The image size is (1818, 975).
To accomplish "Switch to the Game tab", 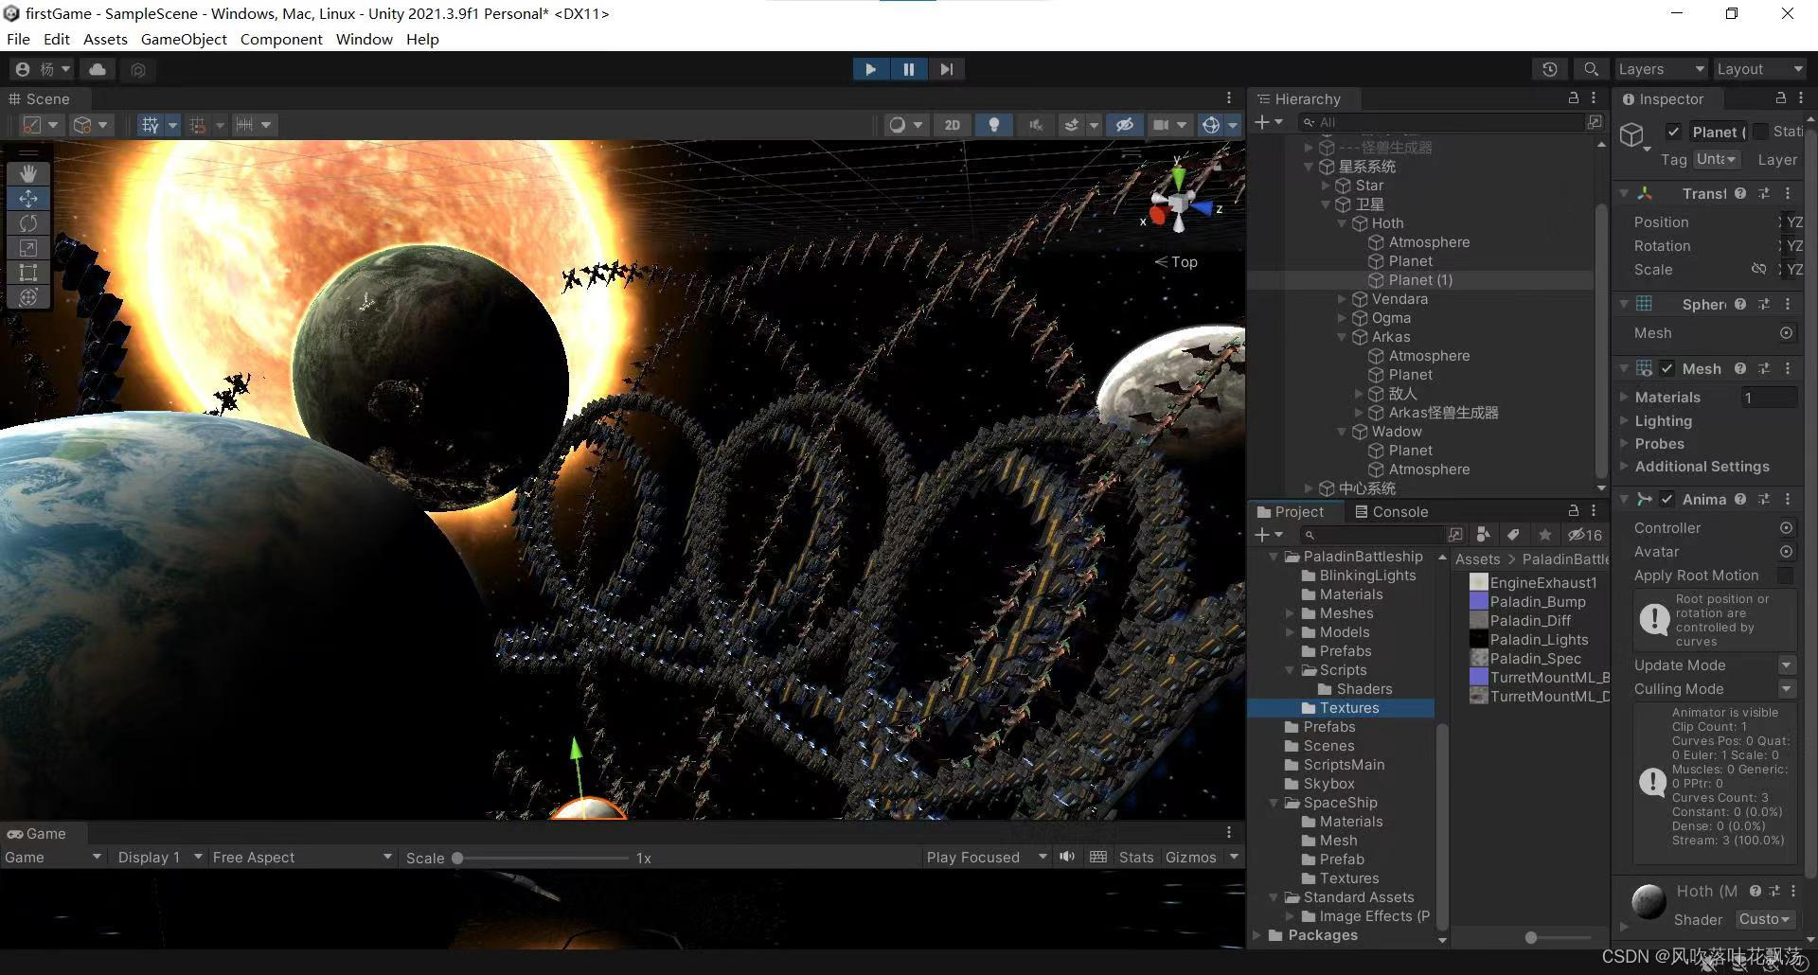I will (x=37, y=833).
